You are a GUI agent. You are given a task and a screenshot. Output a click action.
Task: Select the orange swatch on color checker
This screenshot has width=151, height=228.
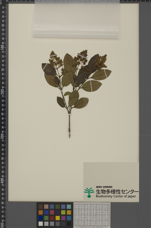[41, 212]
